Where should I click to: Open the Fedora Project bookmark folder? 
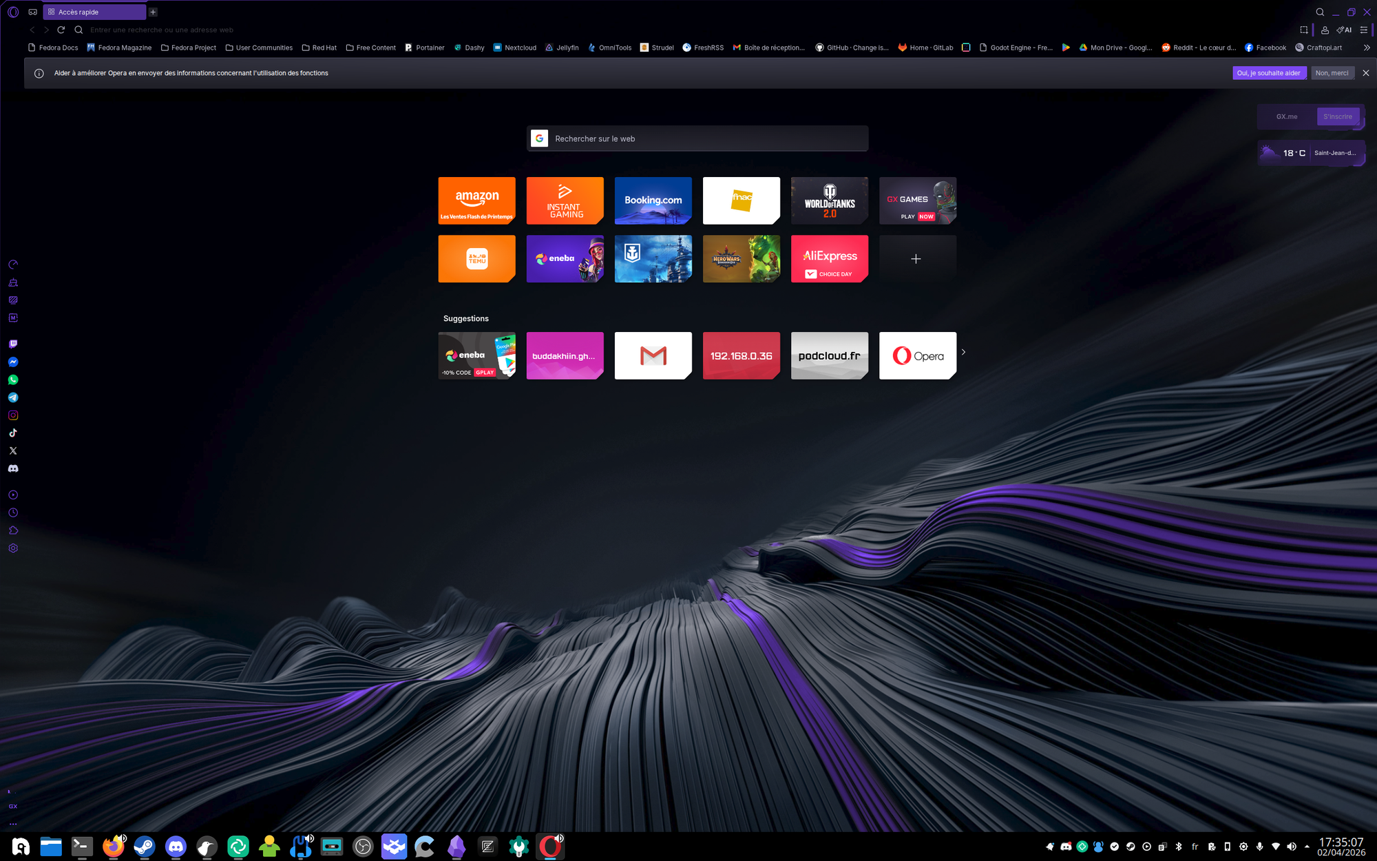coord(188,48)
